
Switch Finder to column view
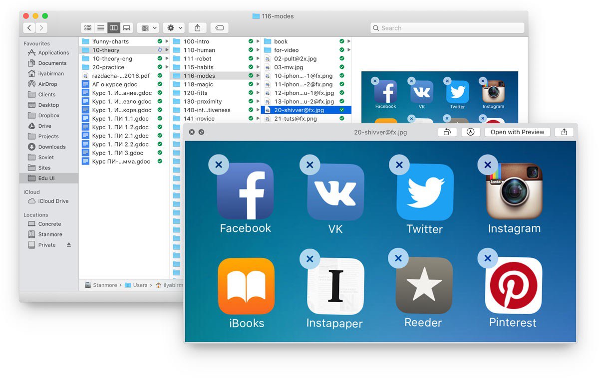[114, 28]
